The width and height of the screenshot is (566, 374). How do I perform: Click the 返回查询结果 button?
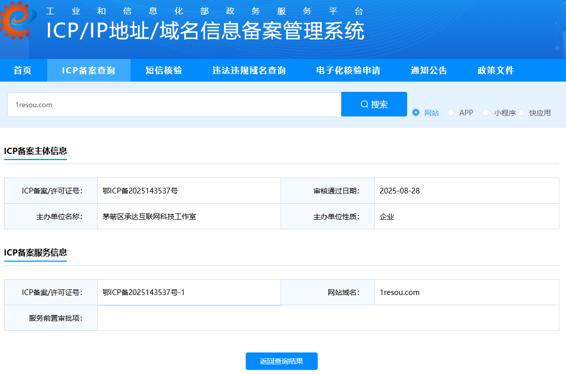[281, 361]
